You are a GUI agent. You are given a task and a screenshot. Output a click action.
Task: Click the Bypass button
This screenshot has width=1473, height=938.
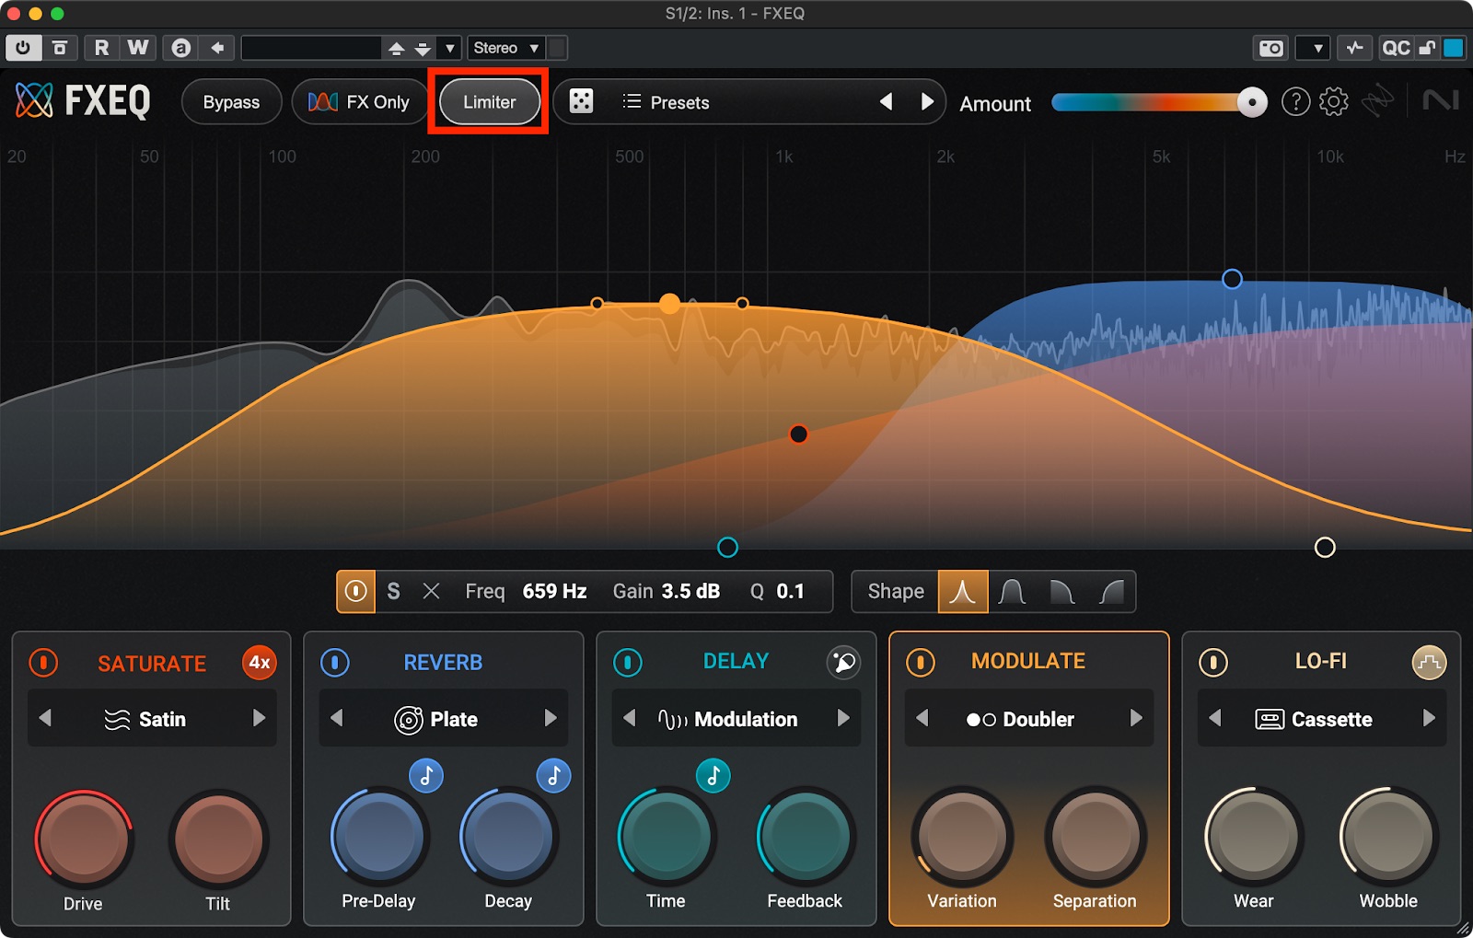[x=231, y=102]
